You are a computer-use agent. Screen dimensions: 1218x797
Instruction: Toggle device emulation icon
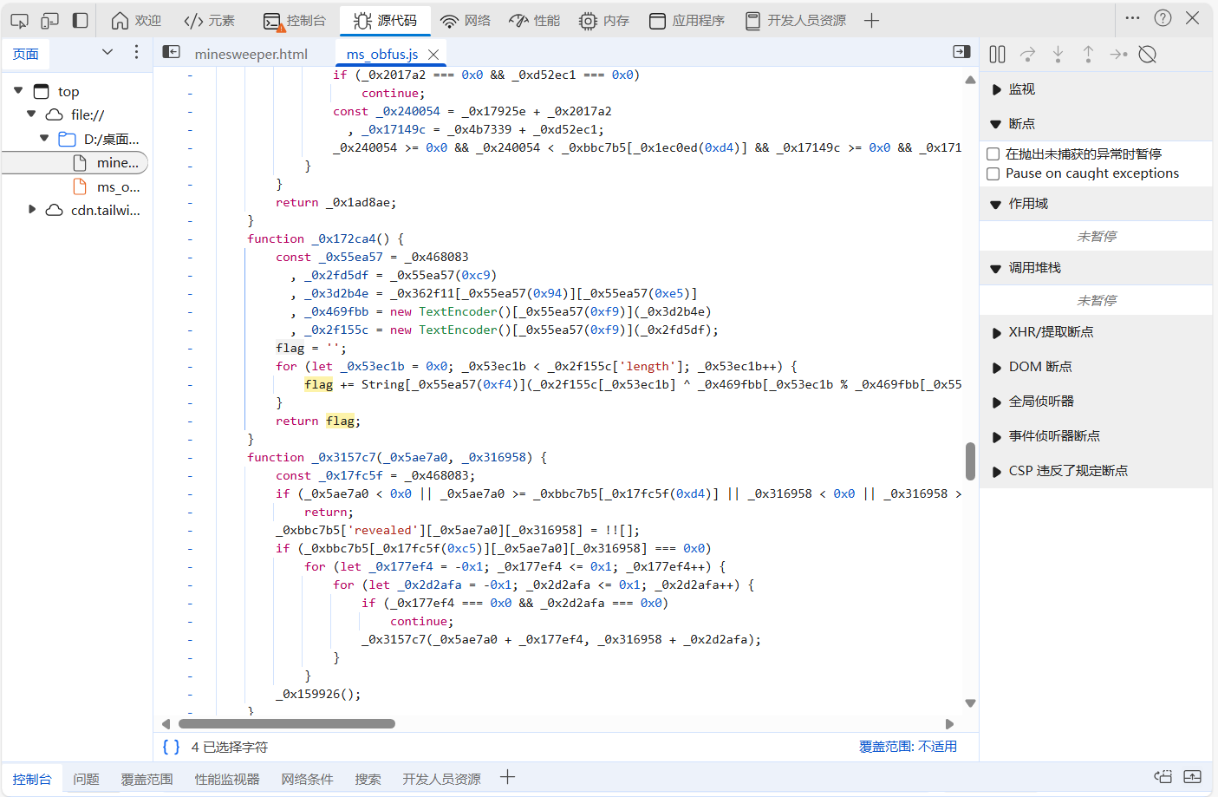50,20
